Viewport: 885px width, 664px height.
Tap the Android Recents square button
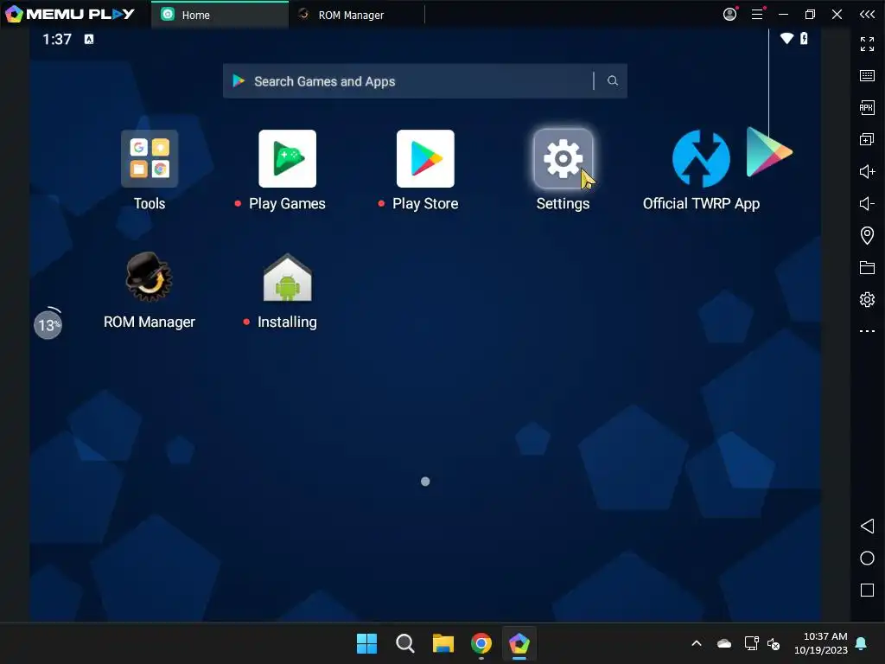(867, 590)
